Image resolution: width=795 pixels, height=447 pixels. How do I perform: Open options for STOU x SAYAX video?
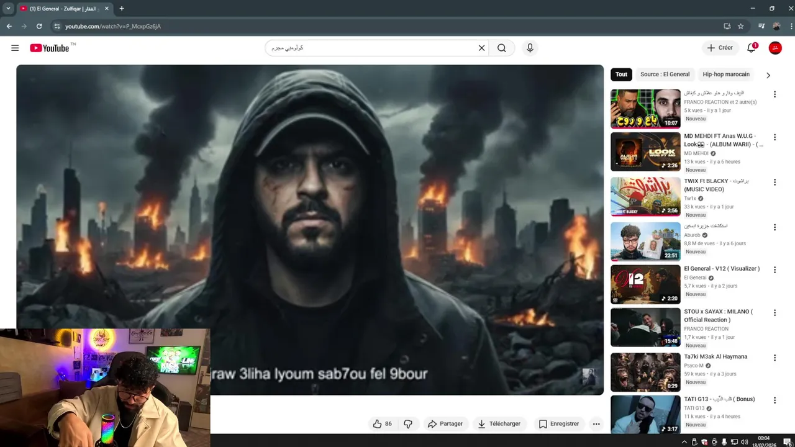click(x=775, y=313)
